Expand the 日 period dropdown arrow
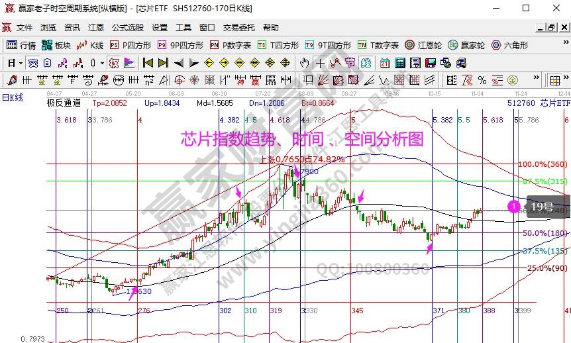This screenshot has height=343, width=571. (21, 63)
